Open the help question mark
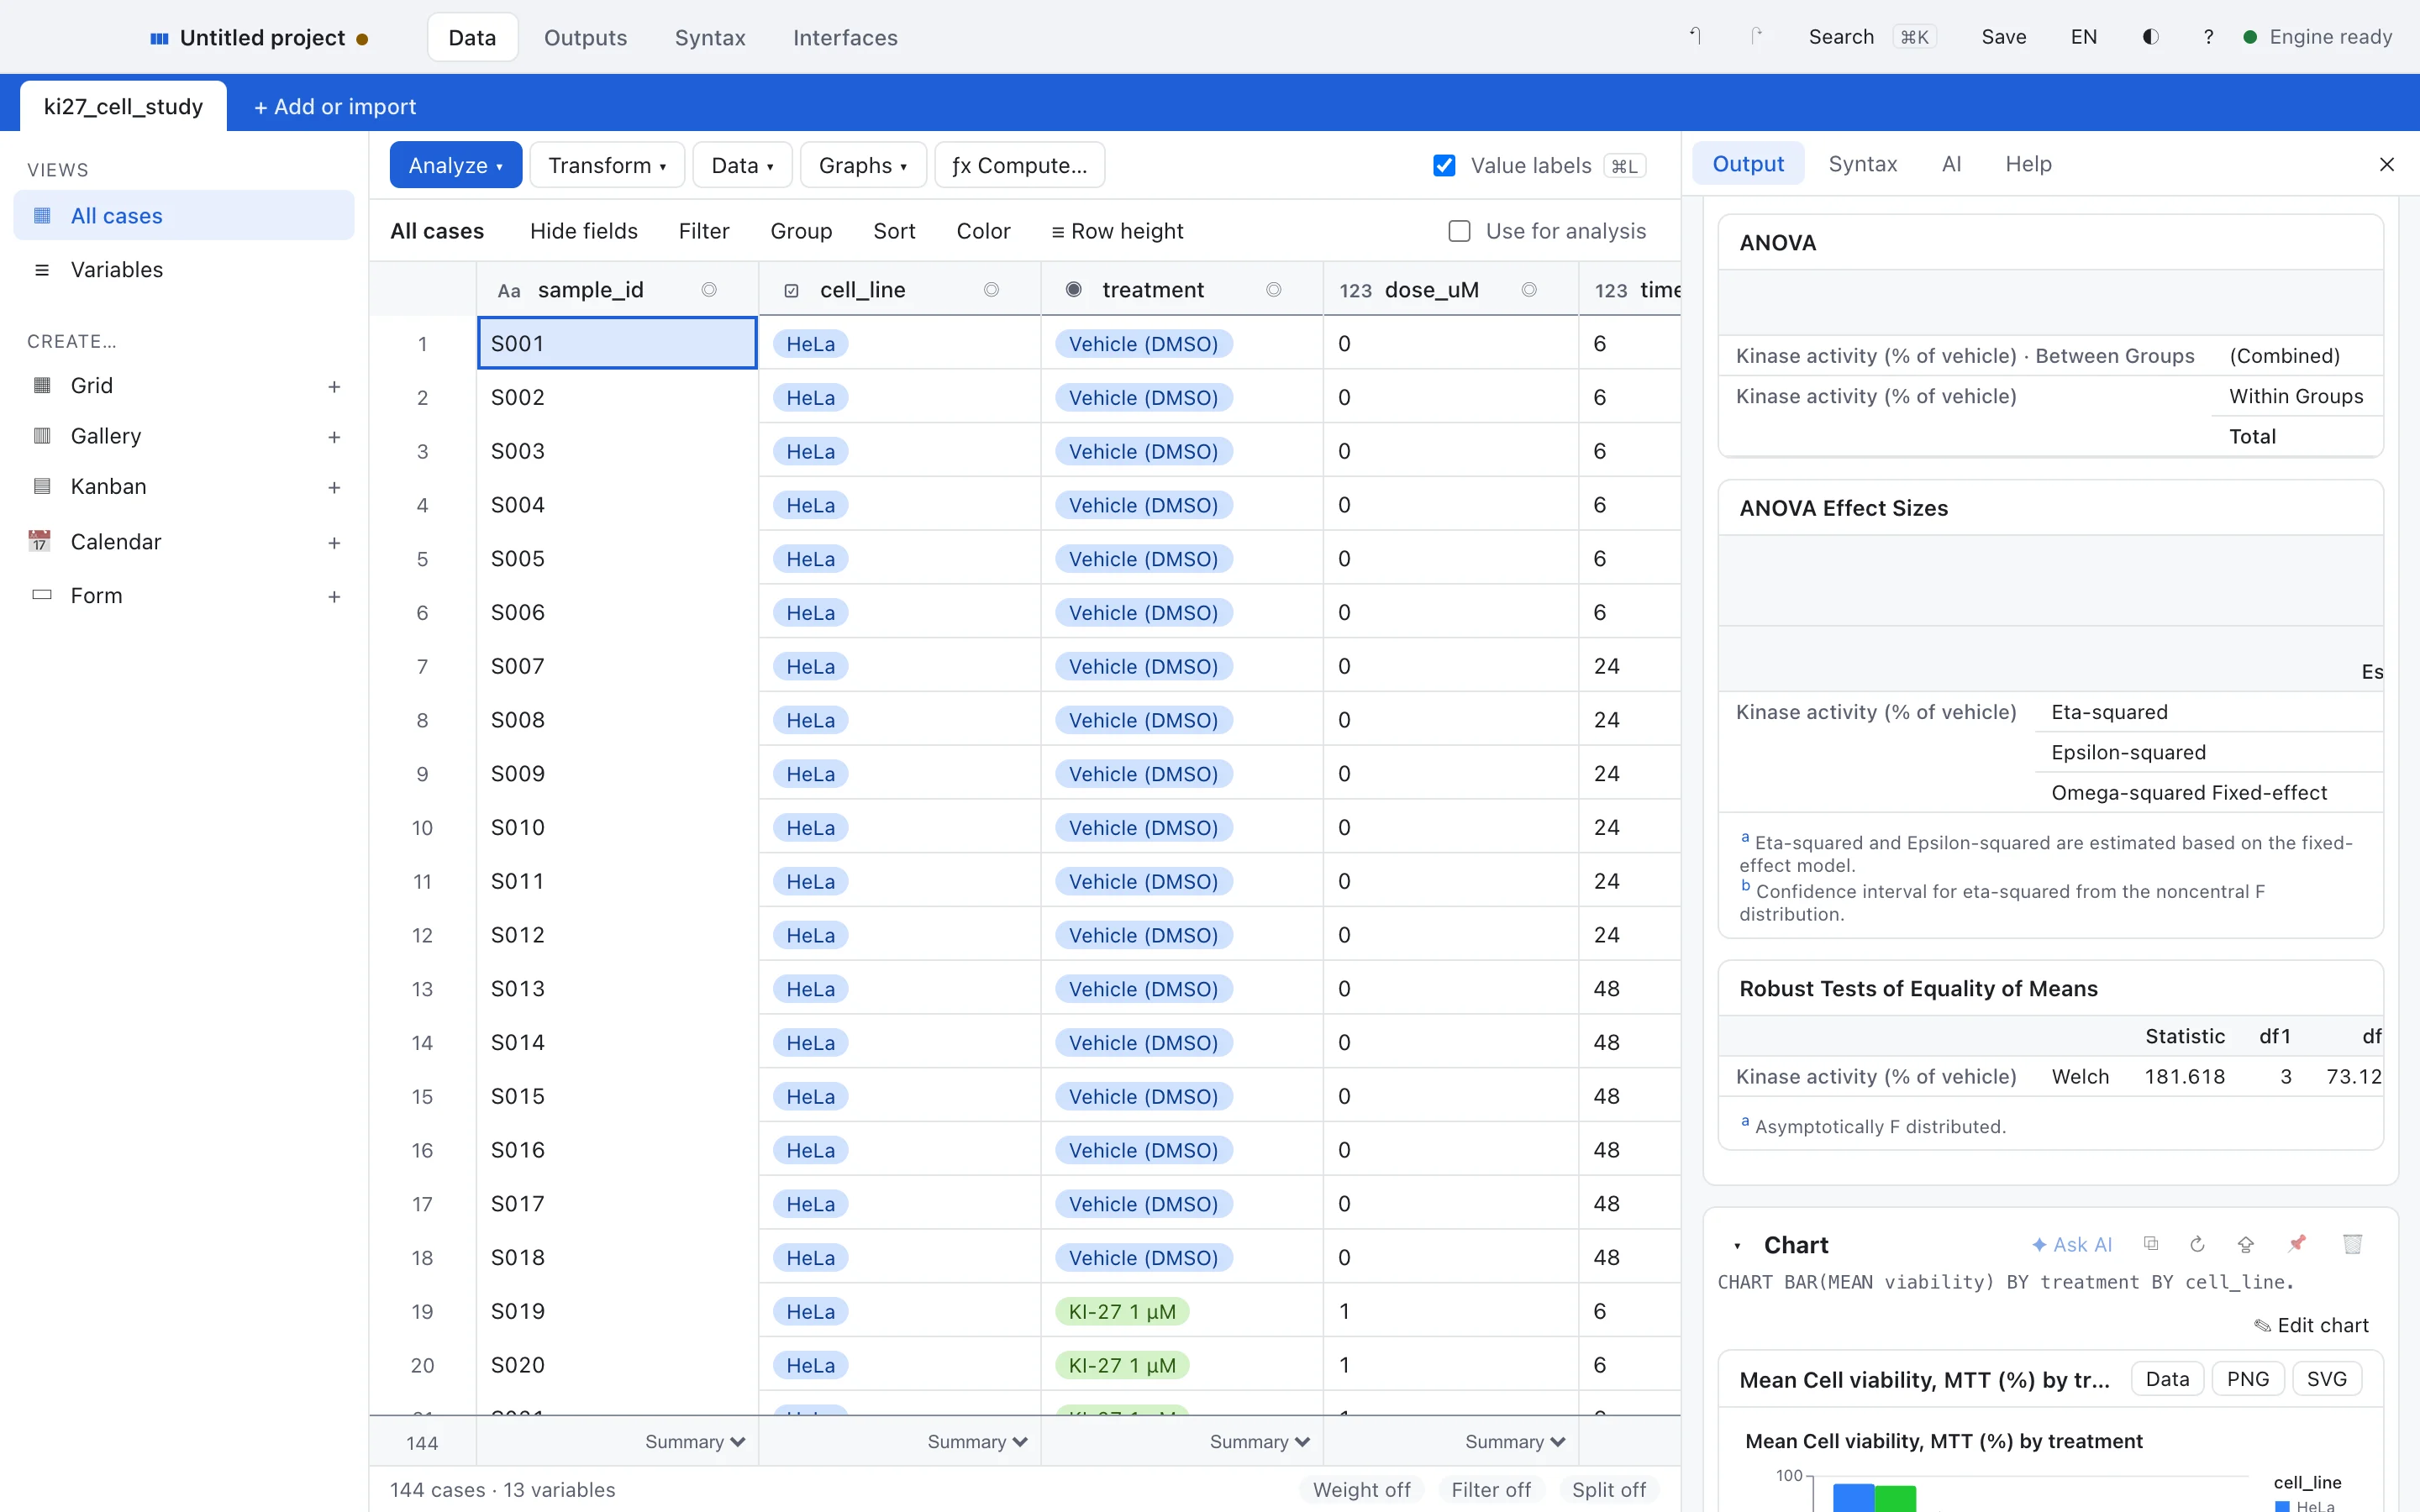The height and width of the screenshot is (1512, 2420). (x=2208, y=37)
